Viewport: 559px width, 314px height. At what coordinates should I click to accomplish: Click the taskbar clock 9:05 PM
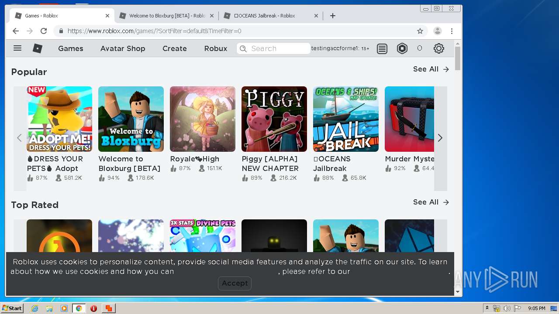(536, 308)
